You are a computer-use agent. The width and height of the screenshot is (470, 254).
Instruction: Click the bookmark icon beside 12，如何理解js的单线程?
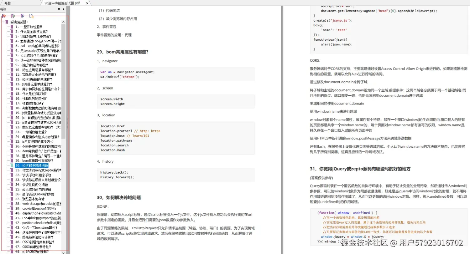pyautogui.click(x=12, y=79)
